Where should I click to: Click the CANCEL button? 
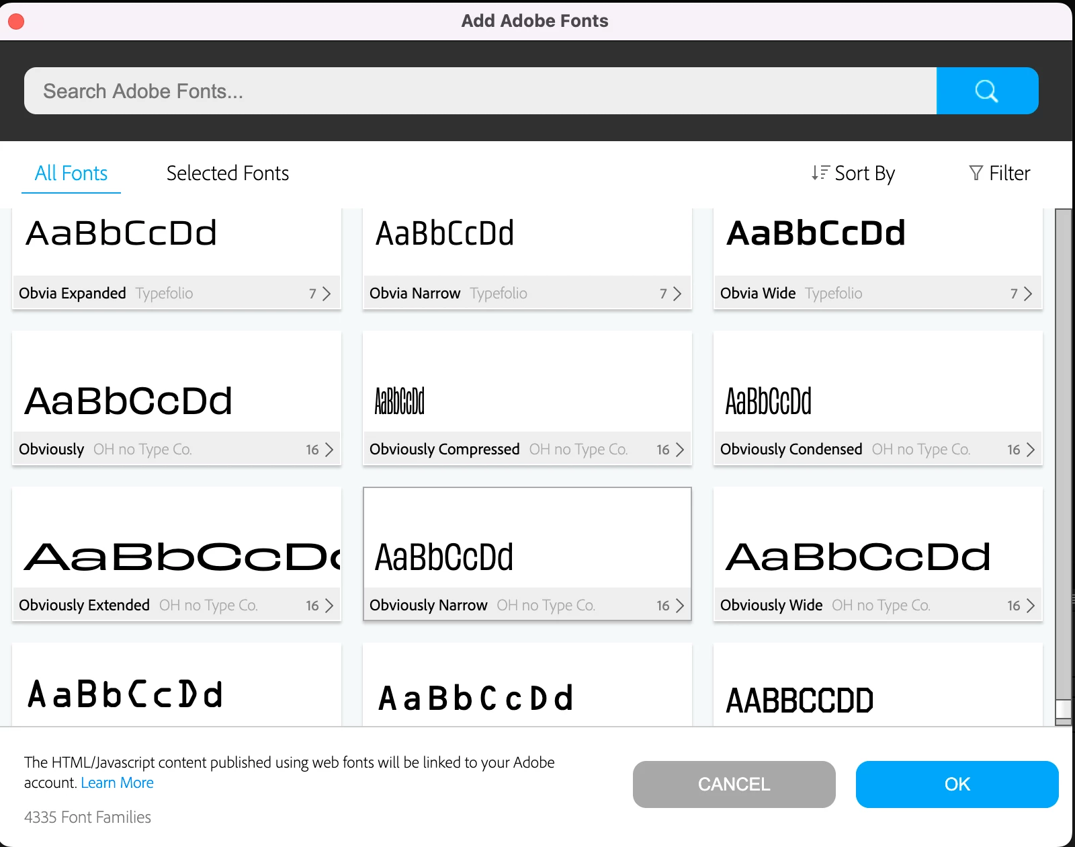tap(734, 784)
